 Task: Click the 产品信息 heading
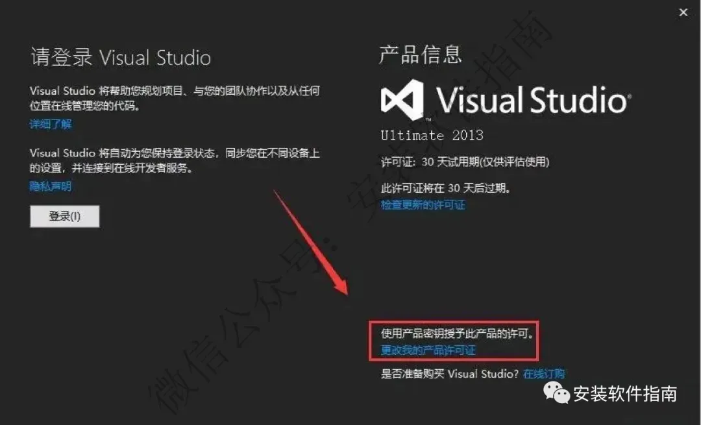[x=420, y=55]
